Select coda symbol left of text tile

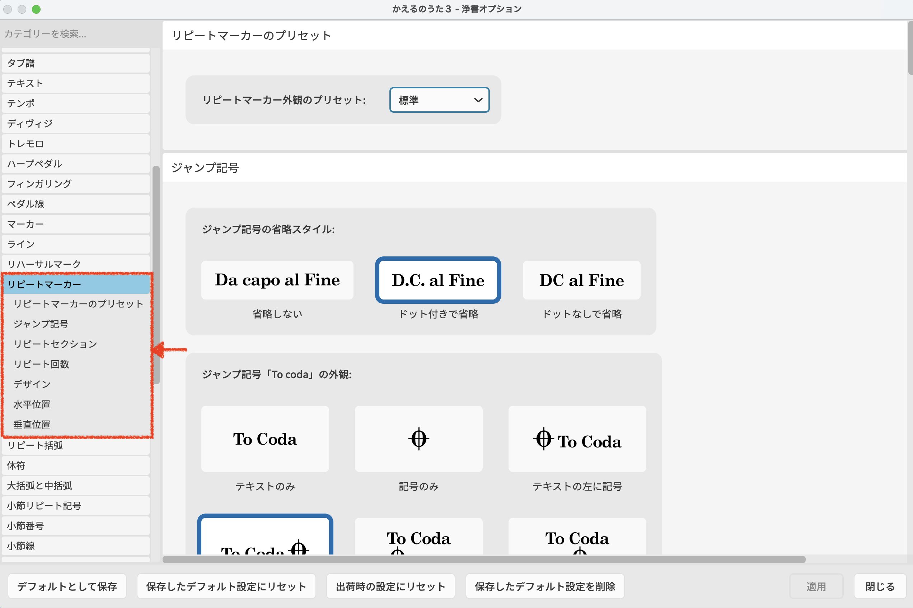pyautogui.click(x=577, y=438)
